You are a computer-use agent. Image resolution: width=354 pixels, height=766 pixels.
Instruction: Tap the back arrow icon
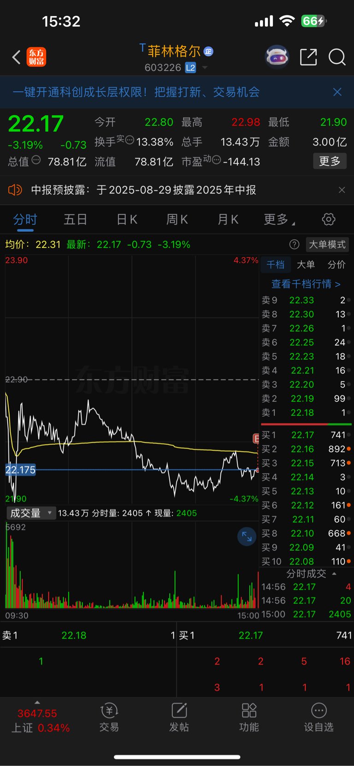[16, 57]
